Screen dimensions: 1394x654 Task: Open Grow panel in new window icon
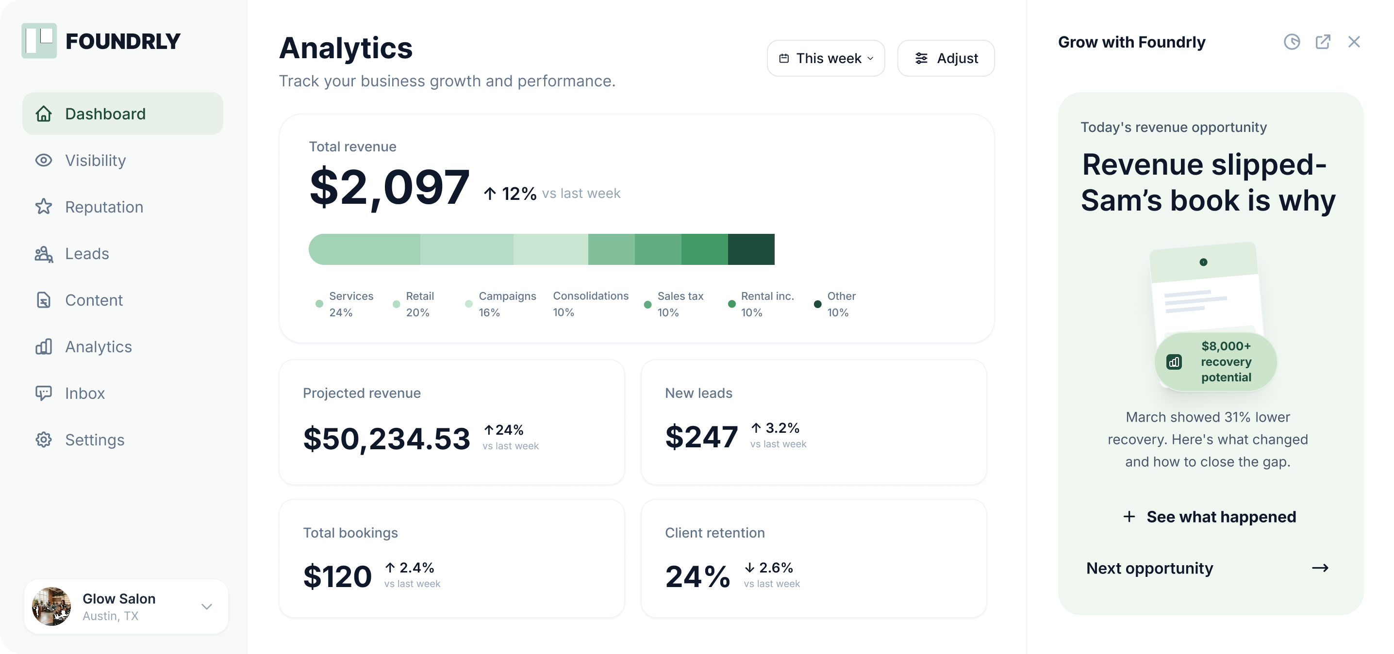pyautogui.click(x=1323, y=42)
